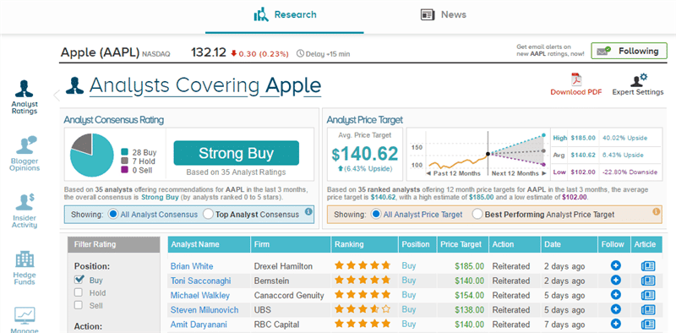Open the Manage sidebar monitor icon

coord(25,315)
